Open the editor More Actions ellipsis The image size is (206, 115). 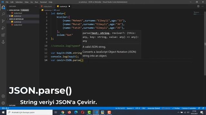click(x=202, y=6)
